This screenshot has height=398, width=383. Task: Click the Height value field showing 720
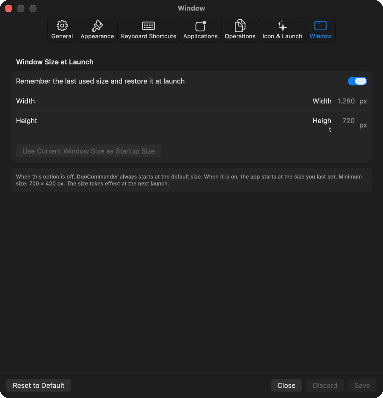[346, 121]
